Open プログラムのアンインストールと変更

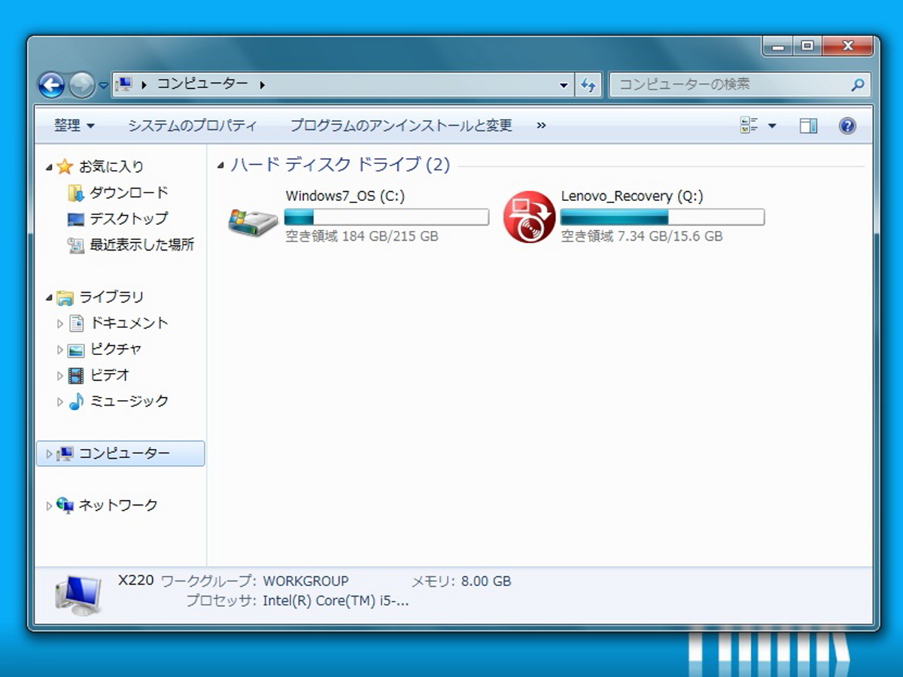tap(401, 126)
